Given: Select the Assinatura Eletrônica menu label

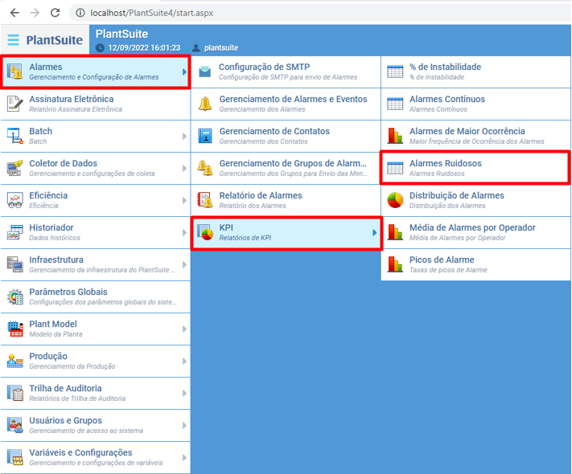Looking at the screenshot, I should coord(72,99).
